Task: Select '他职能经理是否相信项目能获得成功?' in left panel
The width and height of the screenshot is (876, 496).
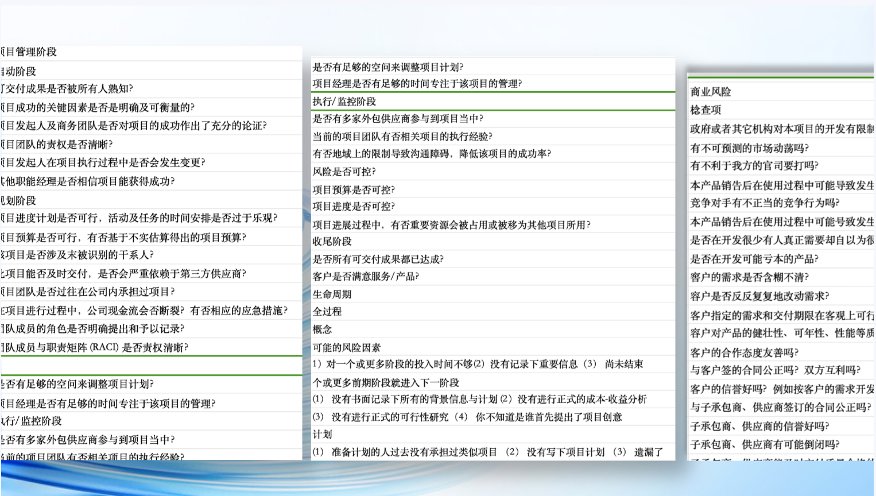Action: point(88,181)
